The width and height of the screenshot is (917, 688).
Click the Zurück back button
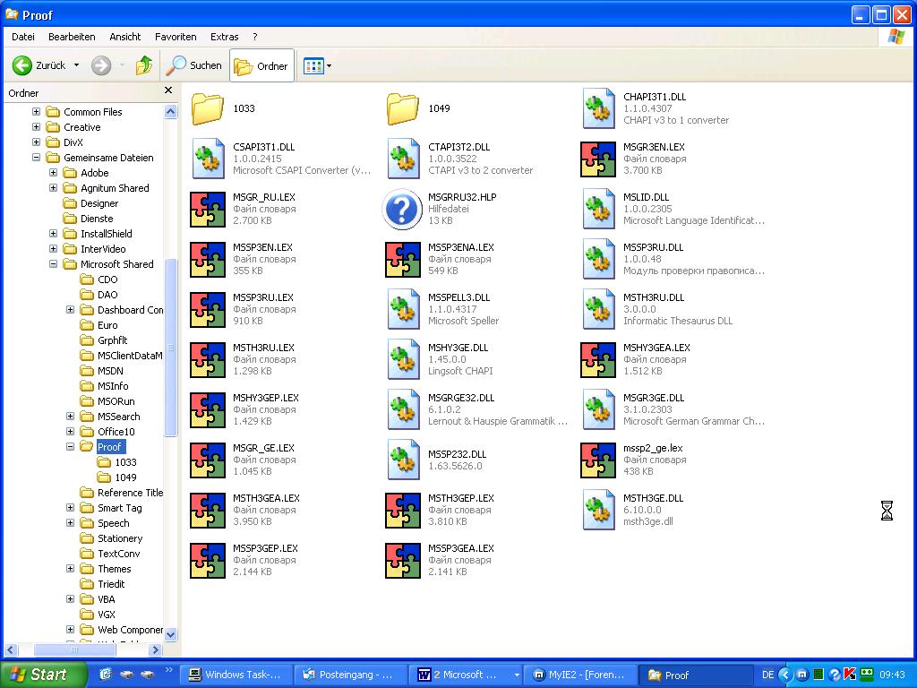pyautogui.click(x=39, y=65)
